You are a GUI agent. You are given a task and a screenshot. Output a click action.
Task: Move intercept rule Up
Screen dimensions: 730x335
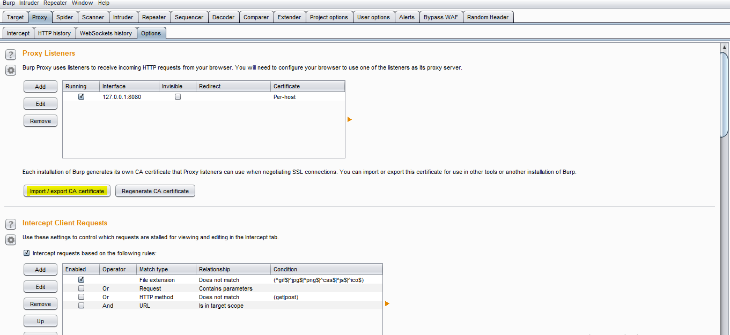coord(40,321)
